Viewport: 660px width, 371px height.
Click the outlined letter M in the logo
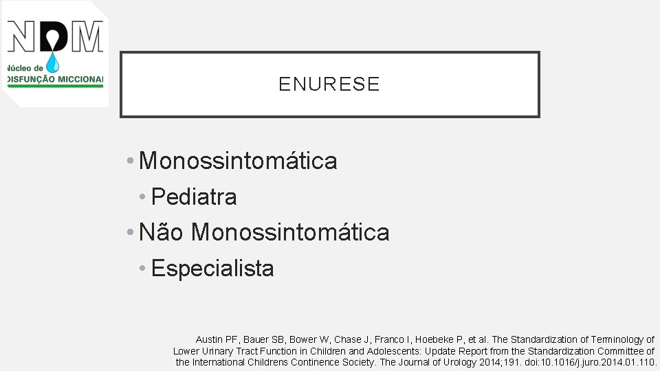coord(87,36)
